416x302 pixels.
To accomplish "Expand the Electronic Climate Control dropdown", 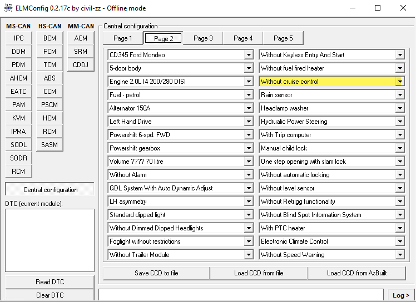I will coord(399,241).
